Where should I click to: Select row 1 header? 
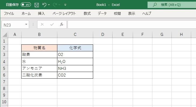pyautogui.click(x=4, y=41)
